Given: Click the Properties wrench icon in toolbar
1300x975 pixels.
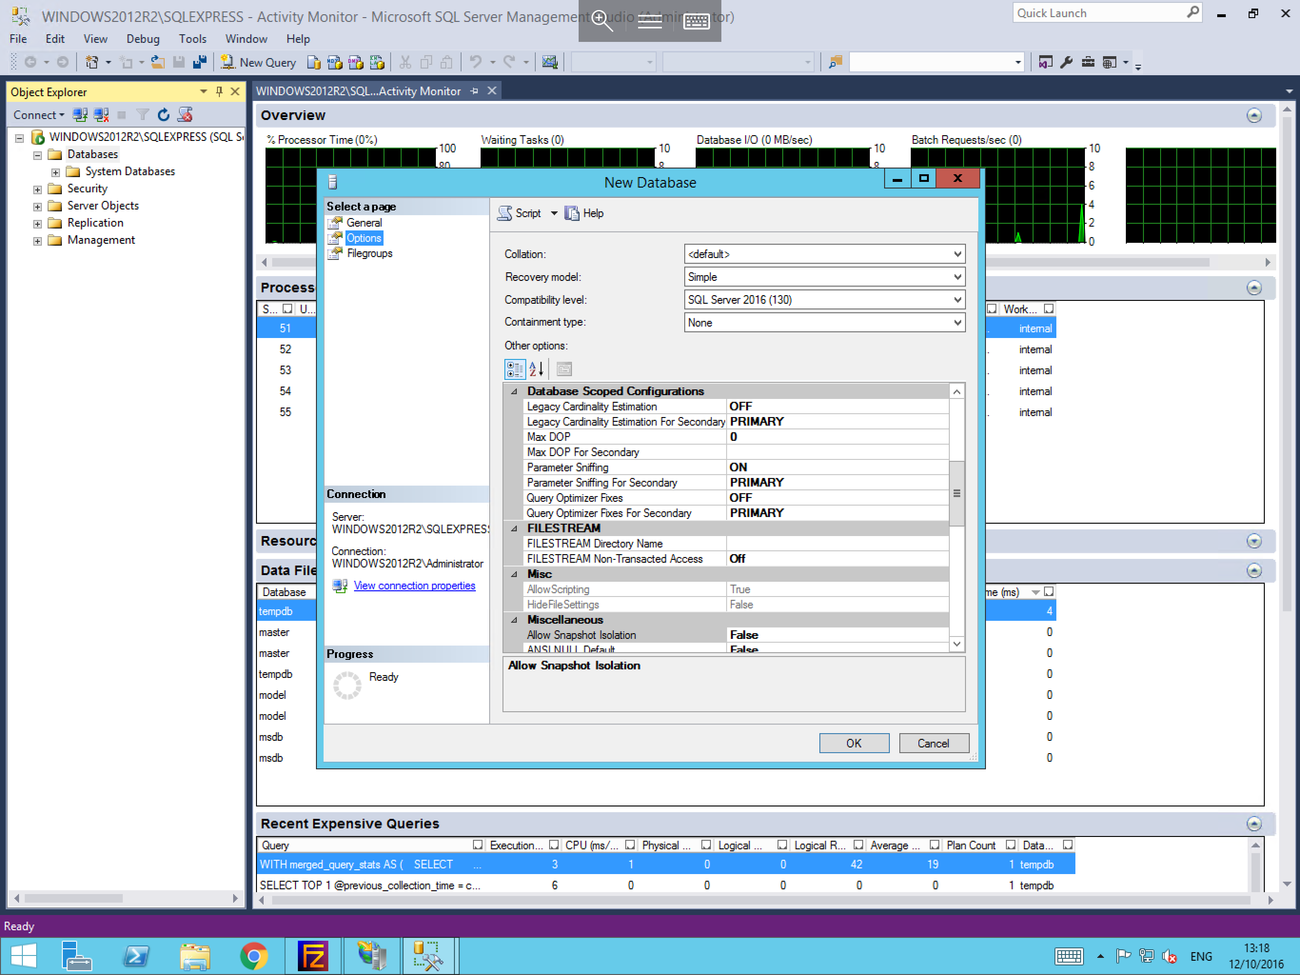Looking at the screenshot, I should pyautogui.click(x=1066, y=62).
